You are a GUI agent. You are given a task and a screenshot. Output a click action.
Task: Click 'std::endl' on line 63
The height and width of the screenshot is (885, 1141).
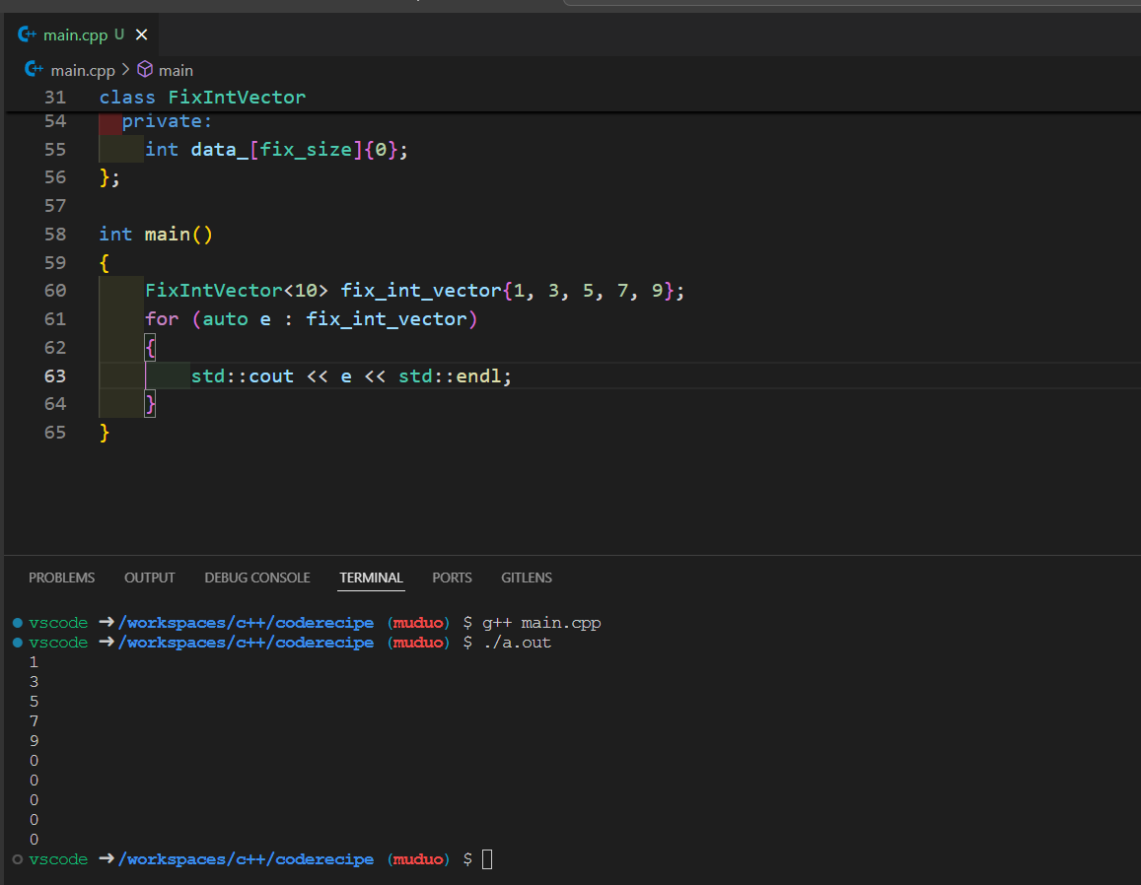(x=450, y=375)
